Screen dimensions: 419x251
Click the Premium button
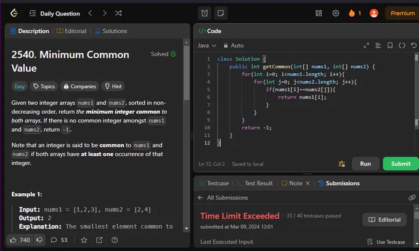click(402, 14)
